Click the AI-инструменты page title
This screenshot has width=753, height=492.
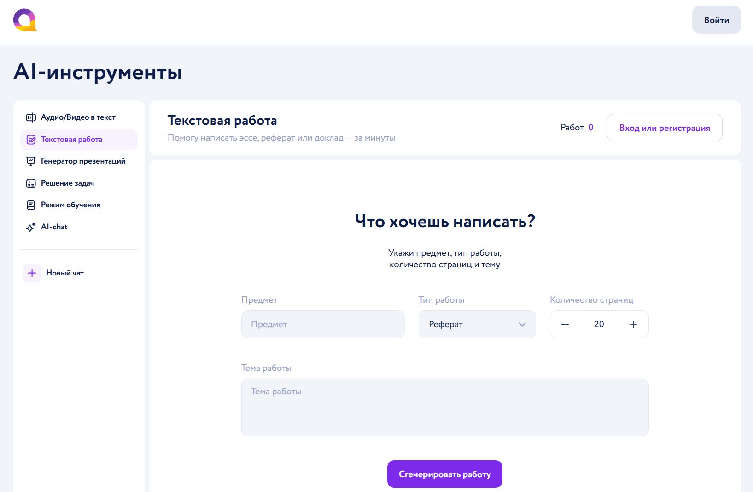coord(98,72)
